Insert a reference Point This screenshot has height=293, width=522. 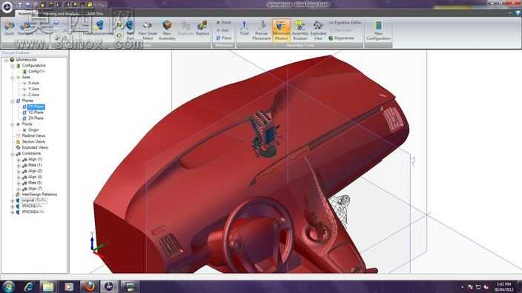(224, 22)
